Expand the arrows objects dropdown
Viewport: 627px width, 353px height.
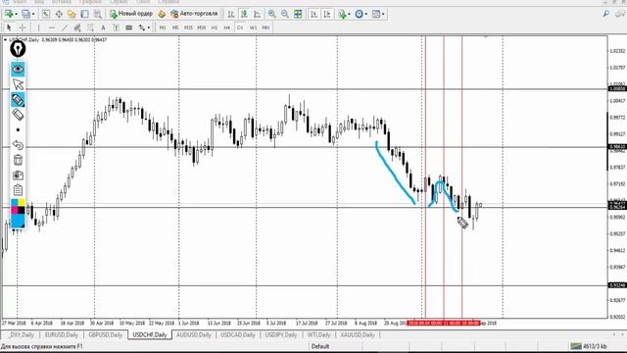pyautogui.click(x=148, y=27)
